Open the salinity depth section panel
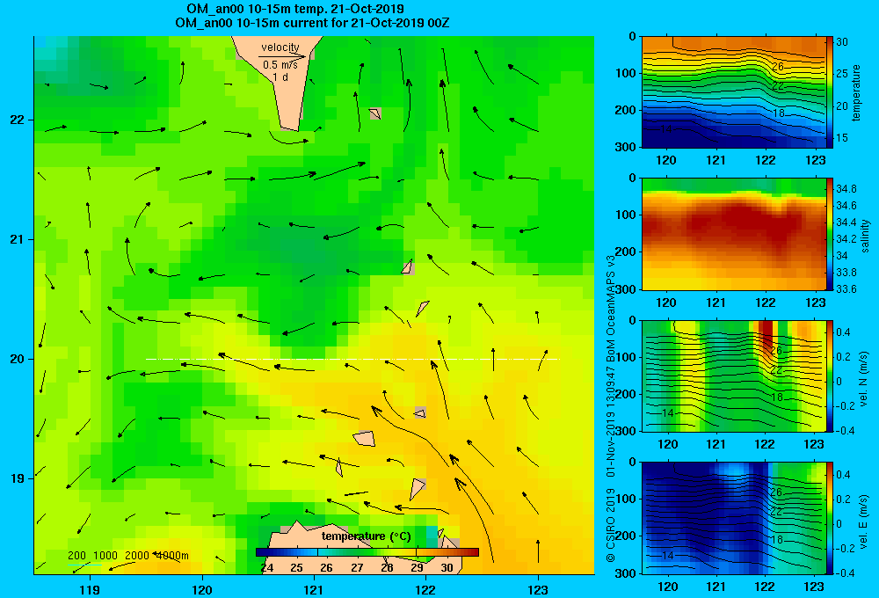 tap(733, 234)
